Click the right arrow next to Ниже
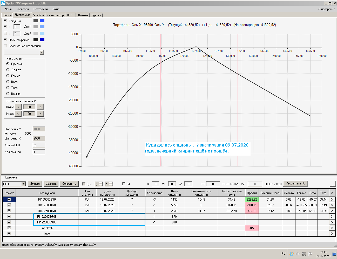Screen dimensions: 337x259 [40, 114]
